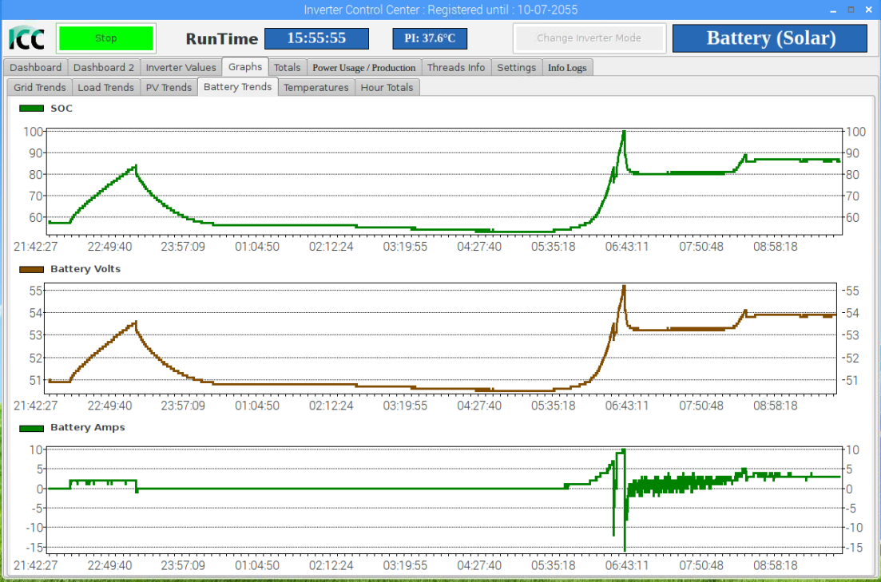The width and height of the screenshot is (881, 582).
Task: Open the PV Trends sub-tab
Action: click(x=169, y=88)
